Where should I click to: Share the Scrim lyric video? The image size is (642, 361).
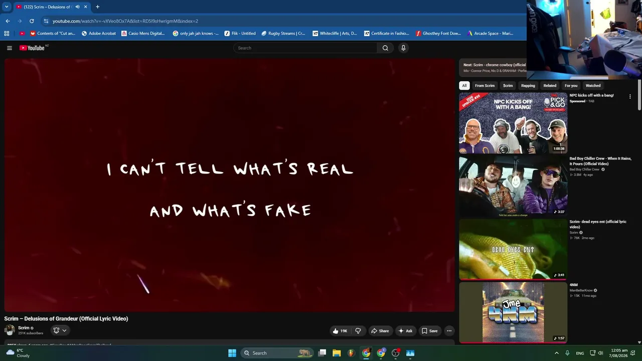pos(380,331)
